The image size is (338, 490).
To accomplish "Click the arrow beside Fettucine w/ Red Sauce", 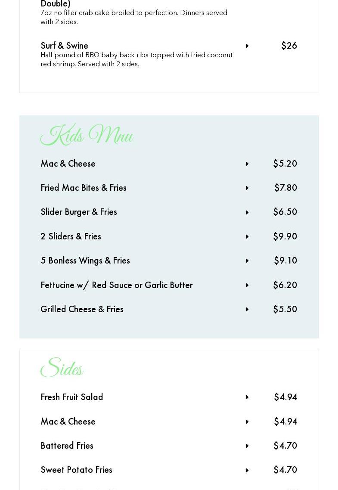I will point(247,285).
